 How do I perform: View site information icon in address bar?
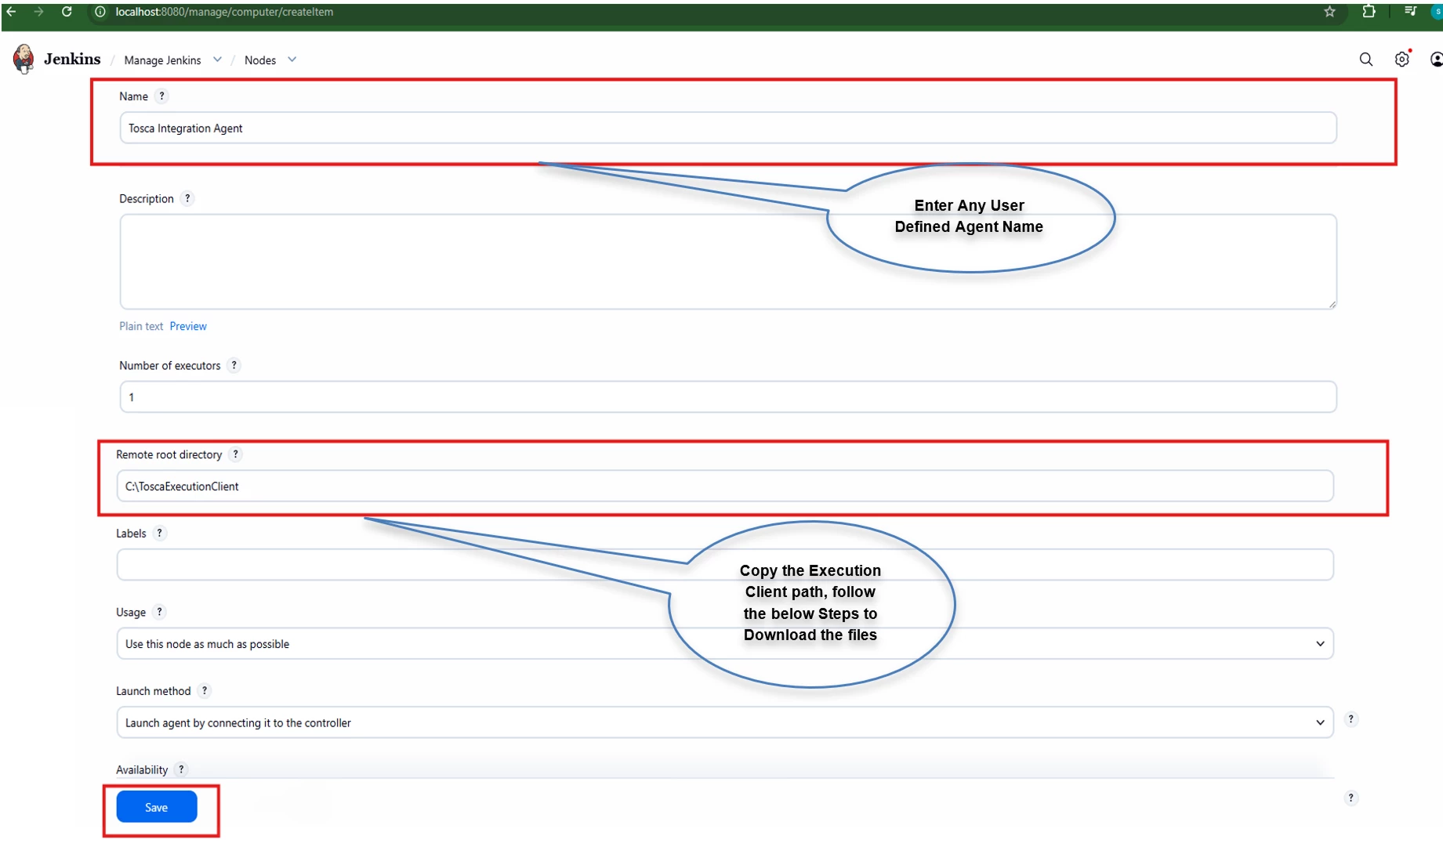click(100, 12)
